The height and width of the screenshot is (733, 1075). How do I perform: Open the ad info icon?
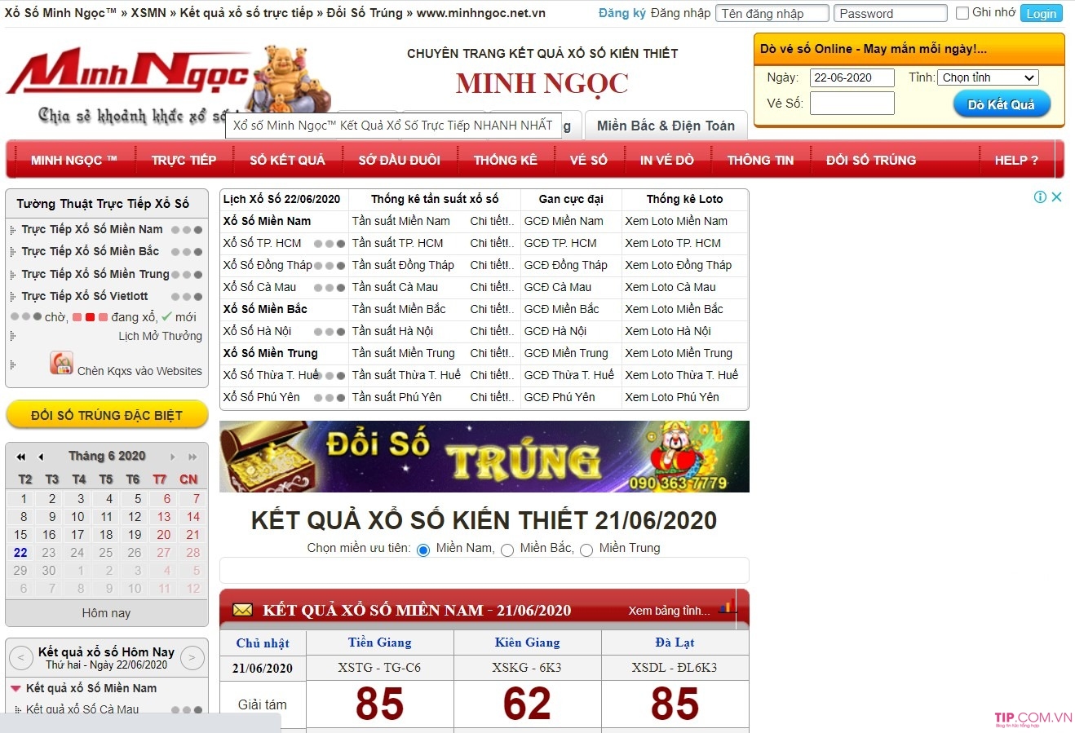(x=1040, y=196)
